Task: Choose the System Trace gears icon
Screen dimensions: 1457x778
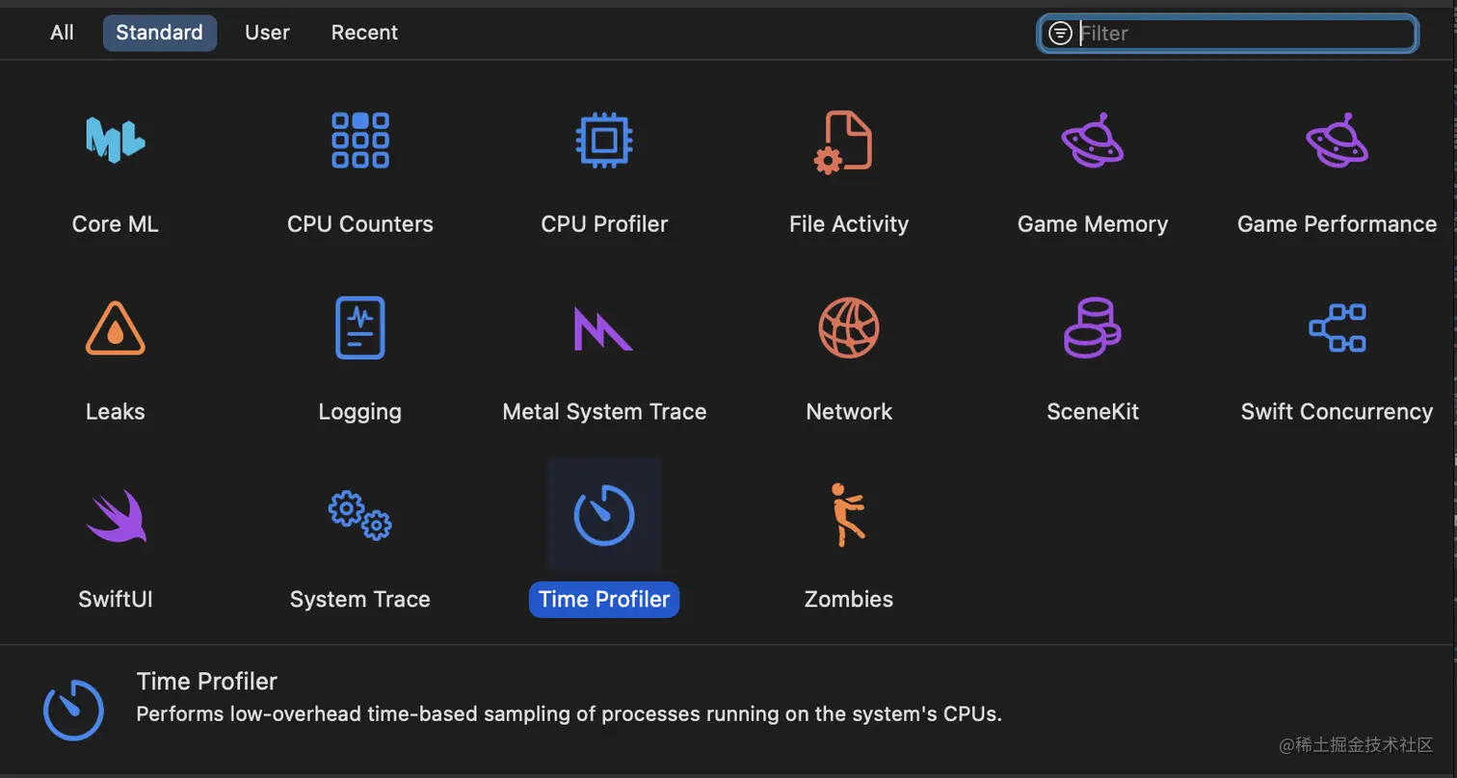Action: tap(359, 515)
